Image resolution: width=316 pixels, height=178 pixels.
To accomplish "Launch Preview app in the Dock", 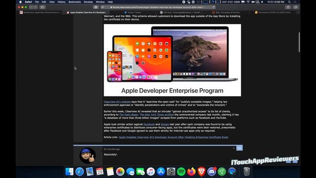I will coord(90,172).
